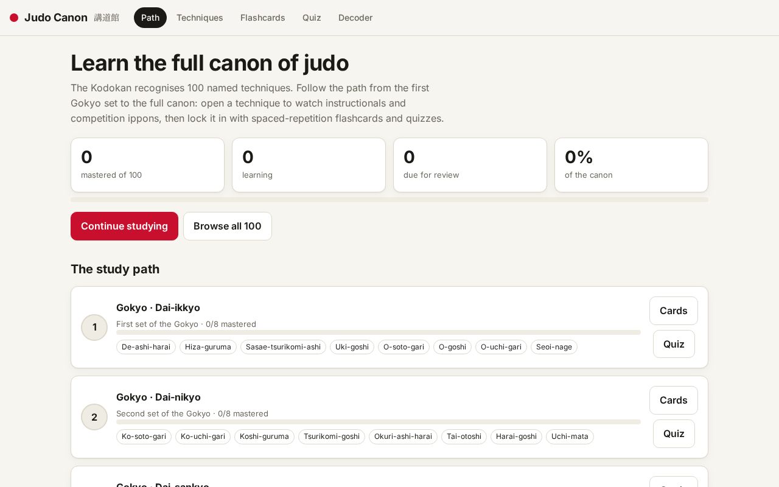Screen dimensions: 779x487
Task: Open the Uchi-mata technique chip
Action: (570, 436)
